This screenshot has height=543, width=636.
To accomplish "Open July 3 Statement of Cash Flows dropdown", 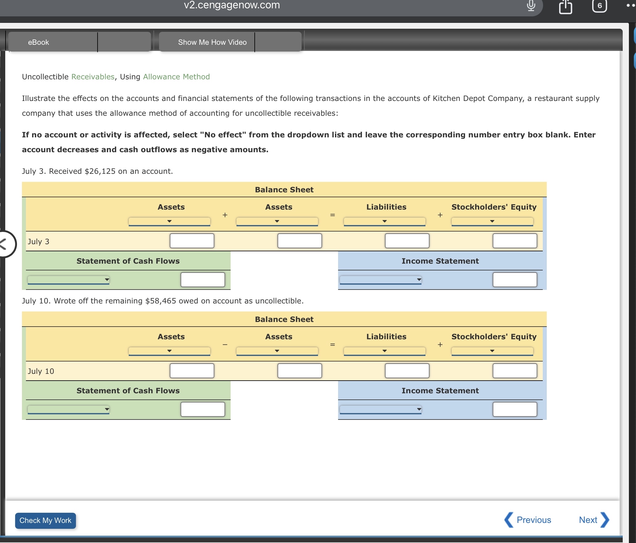I will pyautogui.click(x=69, y=280).
